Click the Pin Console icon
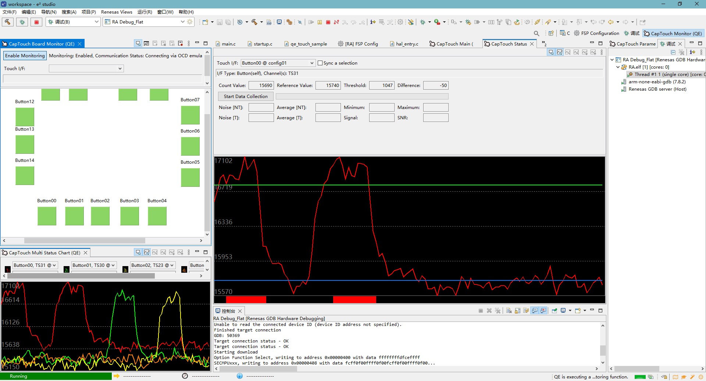Image resolution: width=706 pixels, height=381 pixels. [x=555, y=311]
